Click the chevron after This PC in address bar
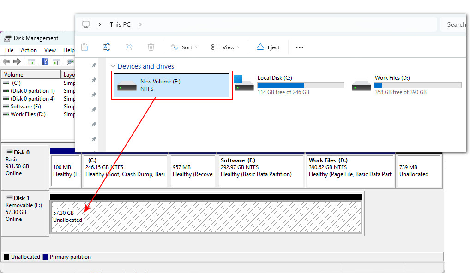Image resolution: width=470 pixels, height=273 pixels. (140, 24)
